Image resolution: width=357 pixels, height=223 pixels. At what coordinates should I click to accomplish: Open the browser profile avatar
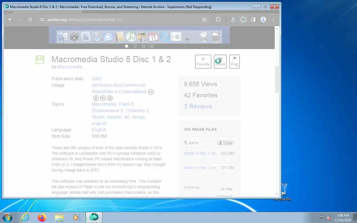[263, 20]
